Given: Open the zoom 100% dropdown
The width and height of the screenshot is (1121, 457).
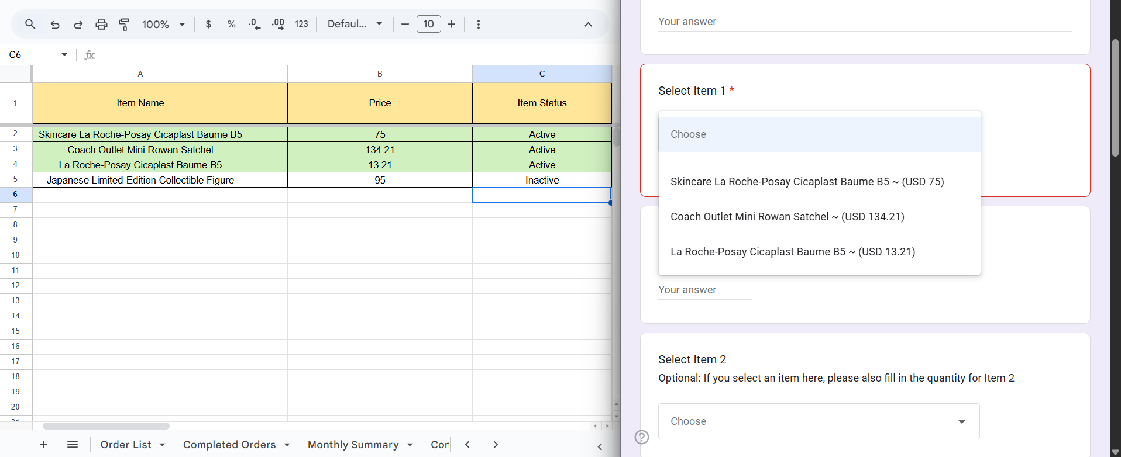Looking at the screenshot, I should [x=163, y=25].
